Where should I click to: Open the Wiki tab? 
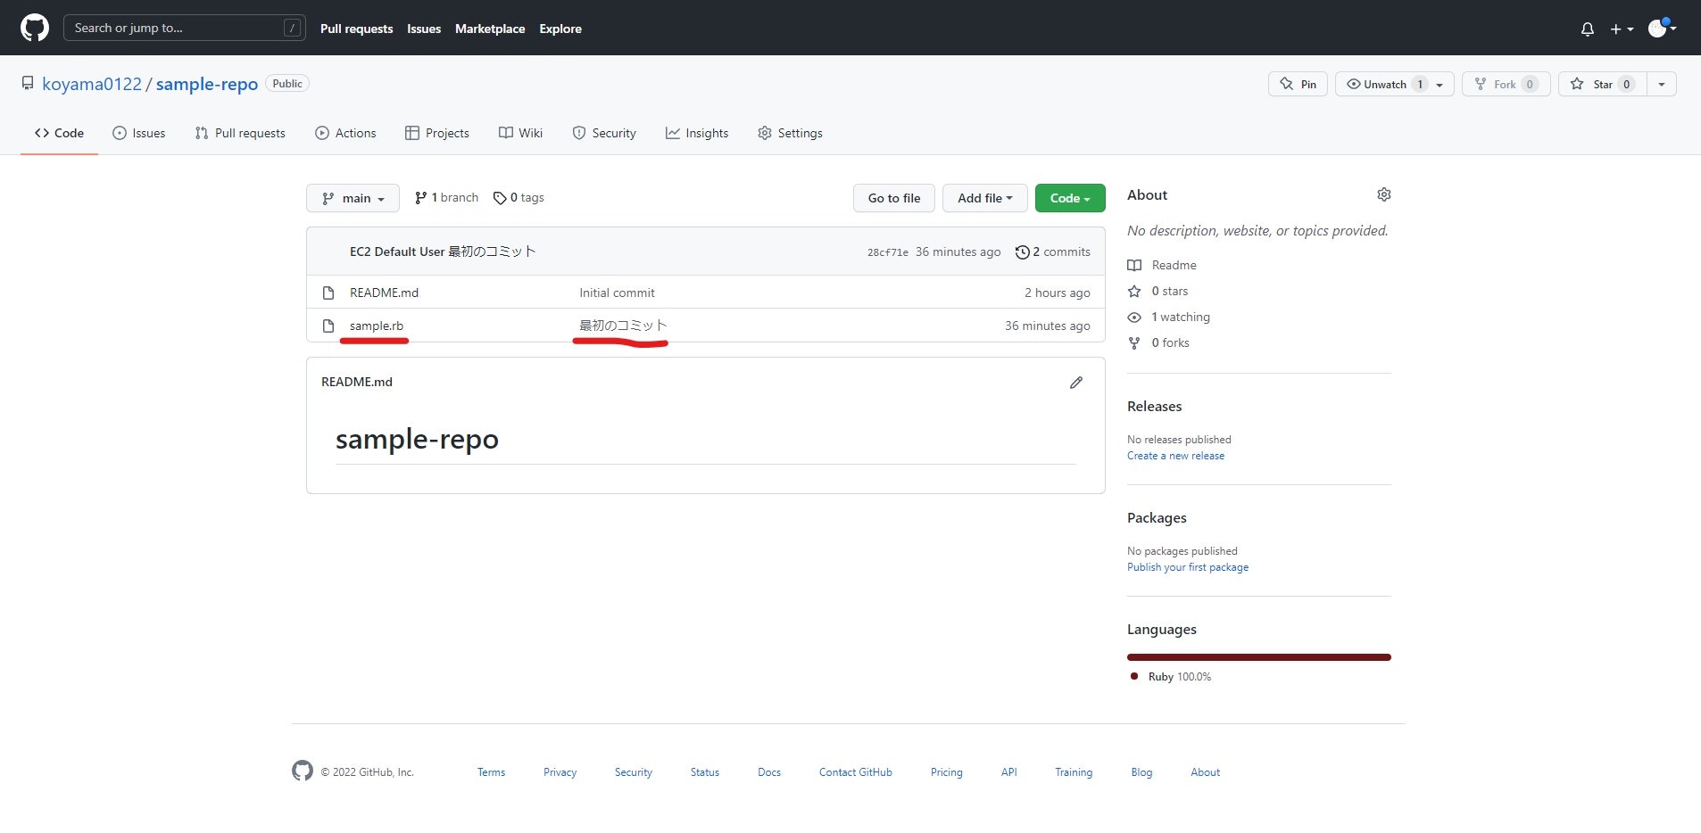520,133
